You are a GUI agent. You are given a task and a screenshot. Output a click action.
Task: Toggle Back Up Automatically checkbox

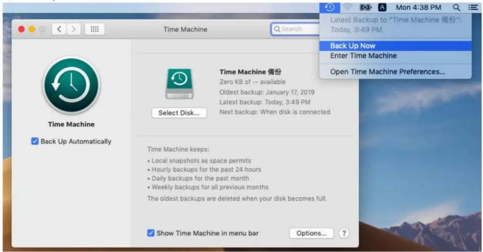coord(35,142)
